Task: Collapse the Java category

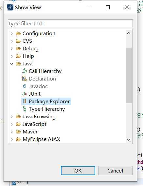Action: (x=11, y=64)
